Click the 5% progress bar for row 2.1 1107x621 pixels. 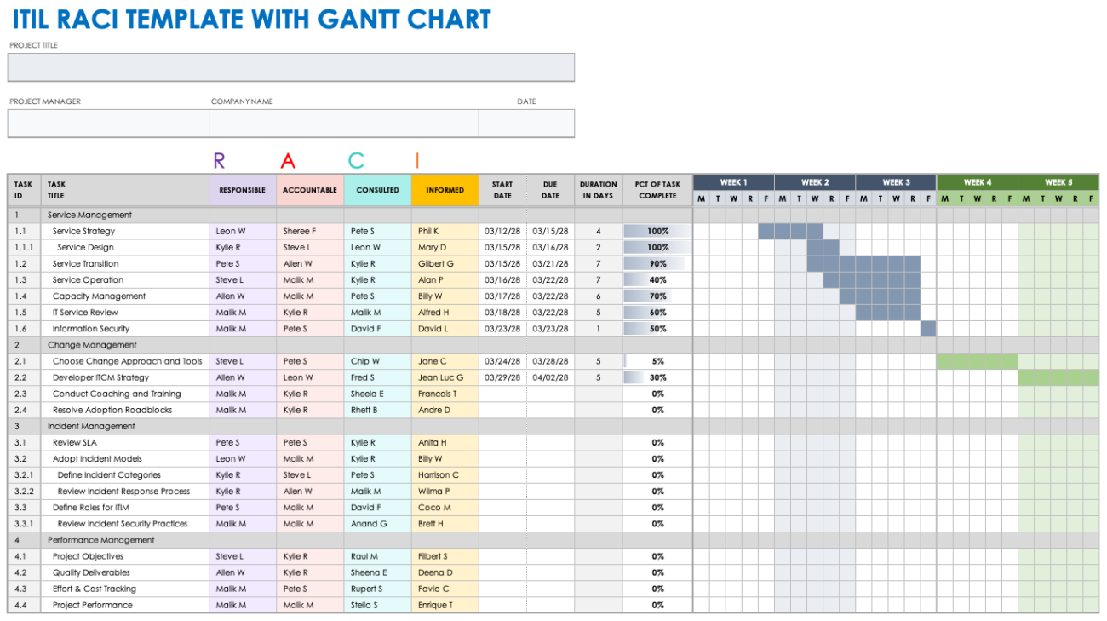pos(657,360)
